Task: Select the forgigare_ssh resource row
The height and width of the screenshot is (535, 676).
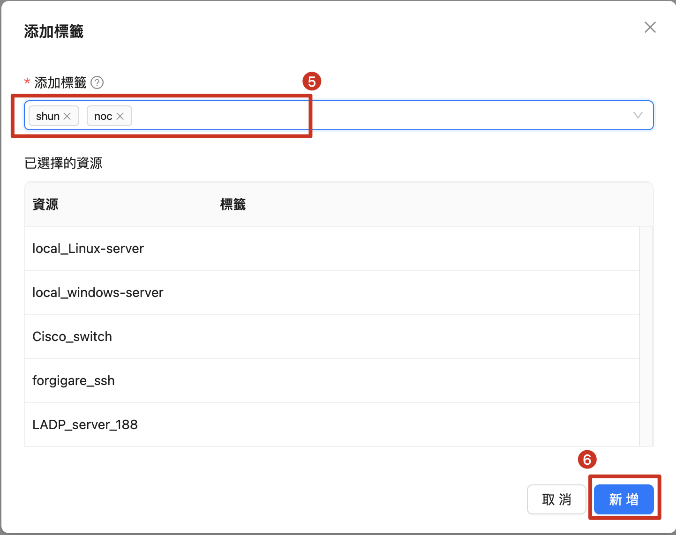Action: point(74,381)
